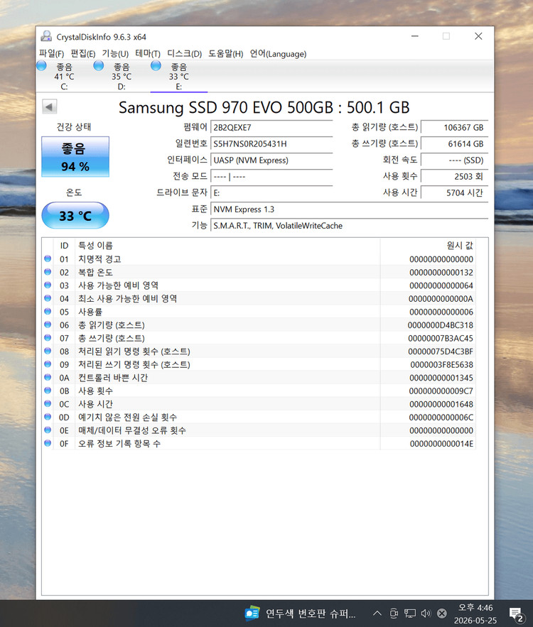The height and width of the screenshot is (627, 533).
Task: Open the notification center with 2 badge
Action: 516,614
